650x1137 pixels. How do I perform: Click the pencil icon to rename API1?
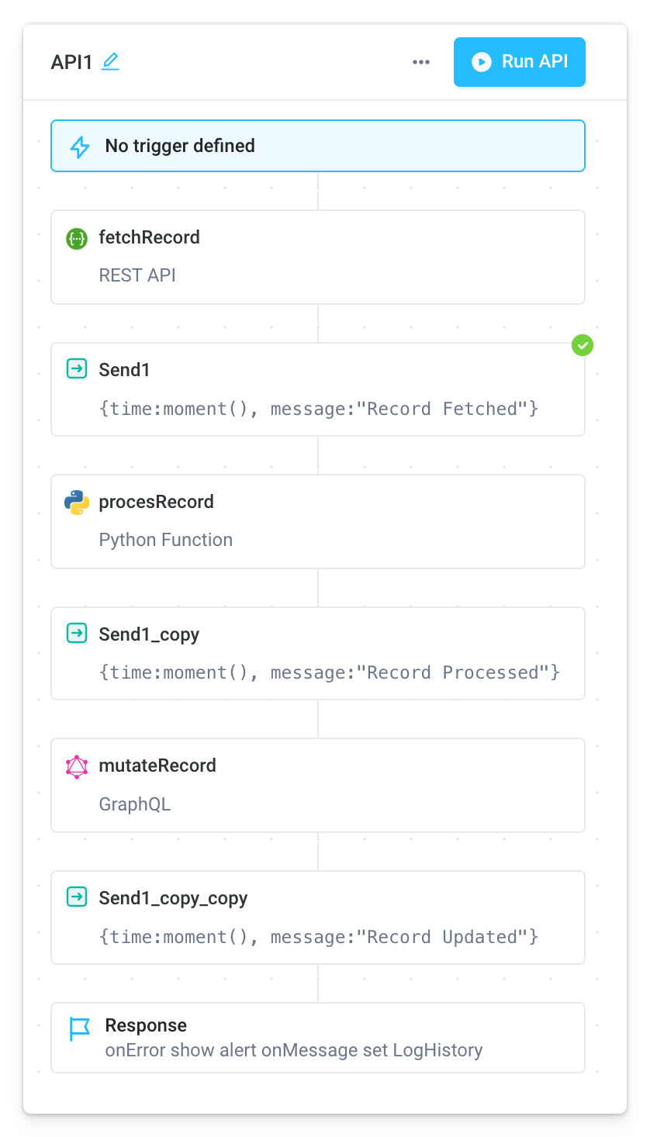(x=111, y=62)
